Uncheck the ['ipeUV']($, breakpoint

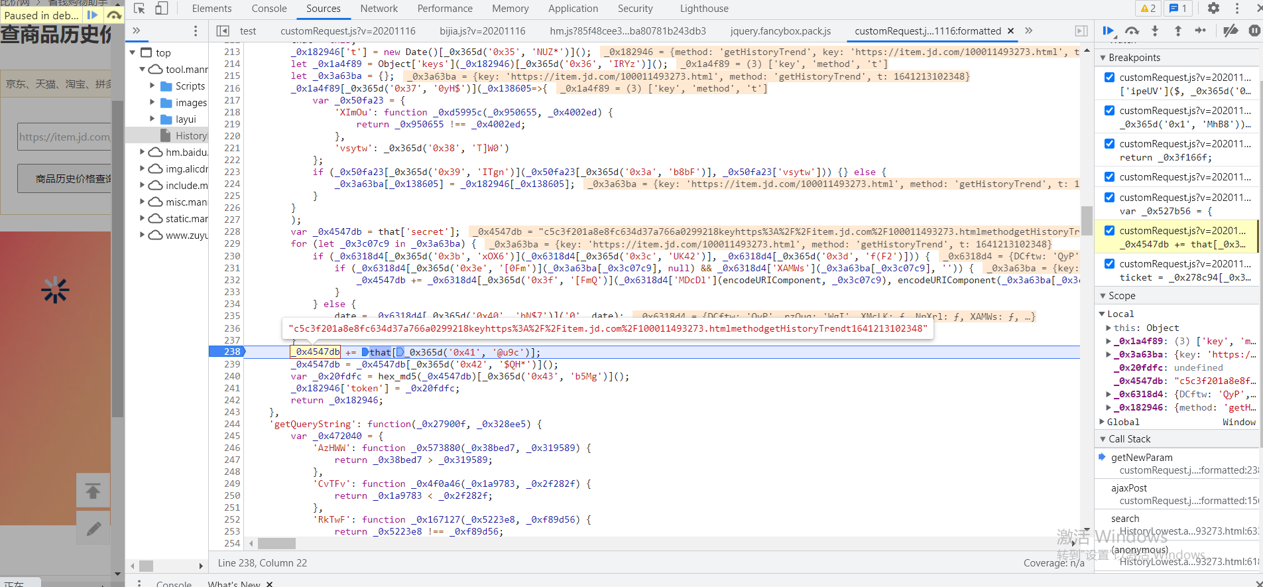click(x=1109, y=77)
